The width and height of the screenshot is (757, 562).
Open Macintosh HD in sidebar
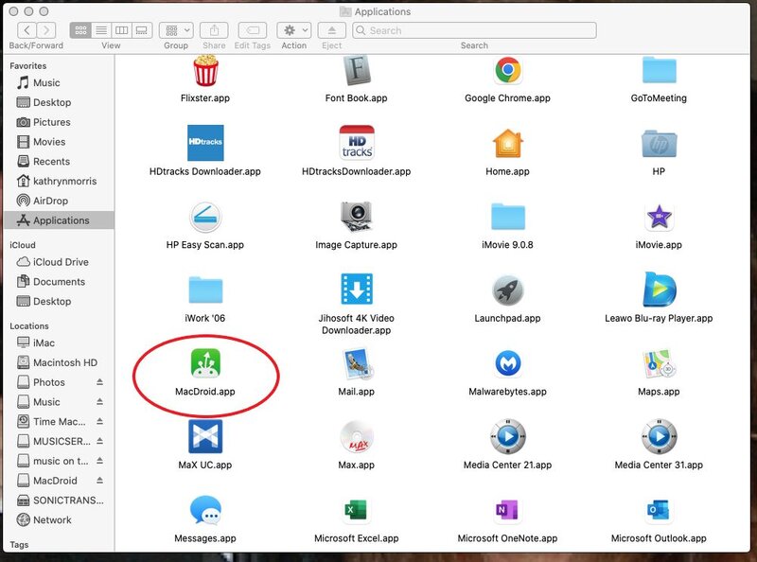pyautogui.click(x=58, y=362)
